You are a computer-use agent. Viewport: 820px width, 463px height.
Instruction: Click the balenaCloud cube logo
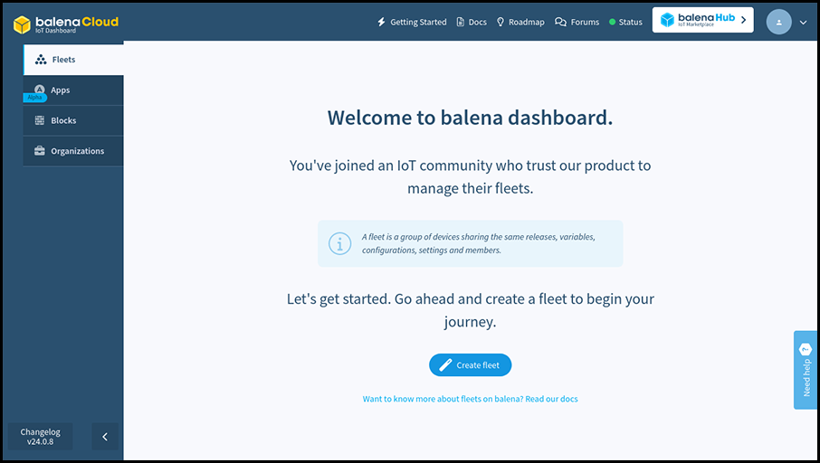[22, 24]
